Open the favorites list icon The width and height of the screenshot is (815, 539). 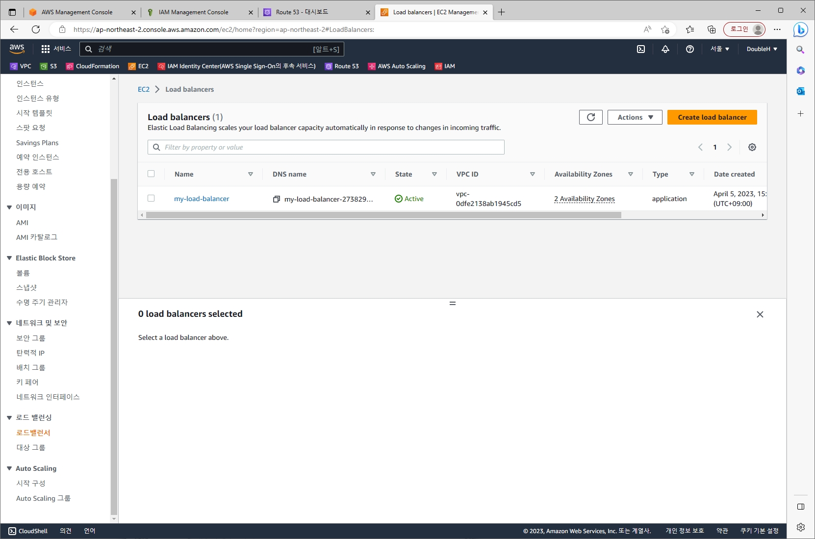tap(690, 29)
